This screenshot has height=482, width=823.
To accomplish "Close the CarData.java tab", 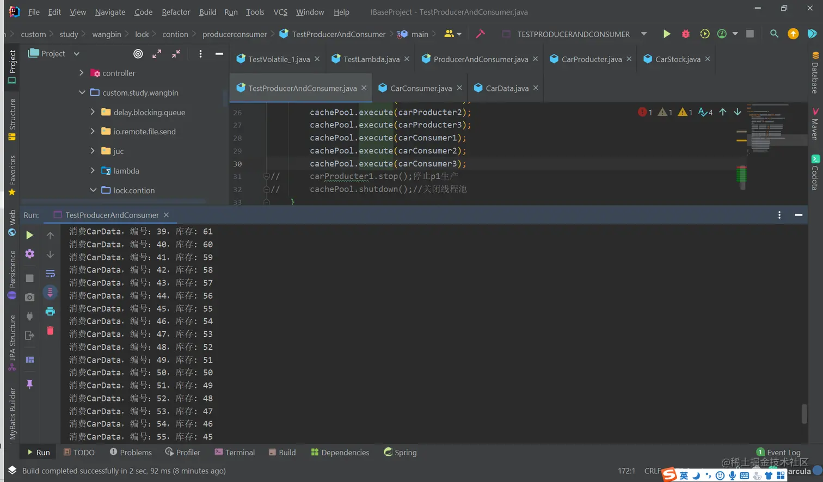I will pos(536,88).
